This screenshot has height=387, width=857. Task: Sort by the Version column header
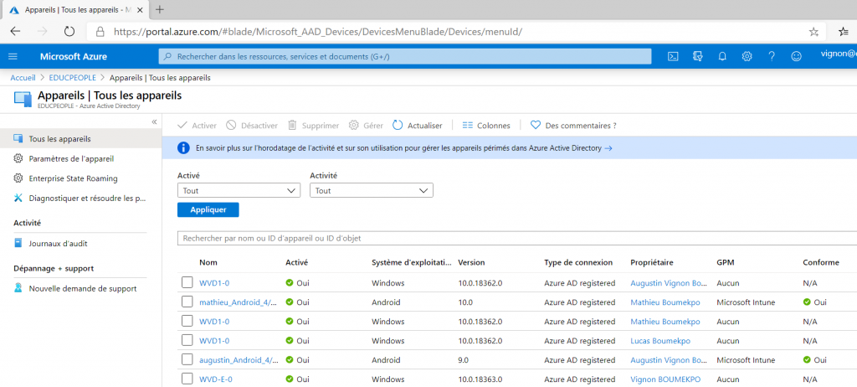tap(471, 262)
